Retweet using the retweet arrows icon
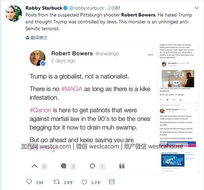Viewport: 204px width, 190px height. 57,182
